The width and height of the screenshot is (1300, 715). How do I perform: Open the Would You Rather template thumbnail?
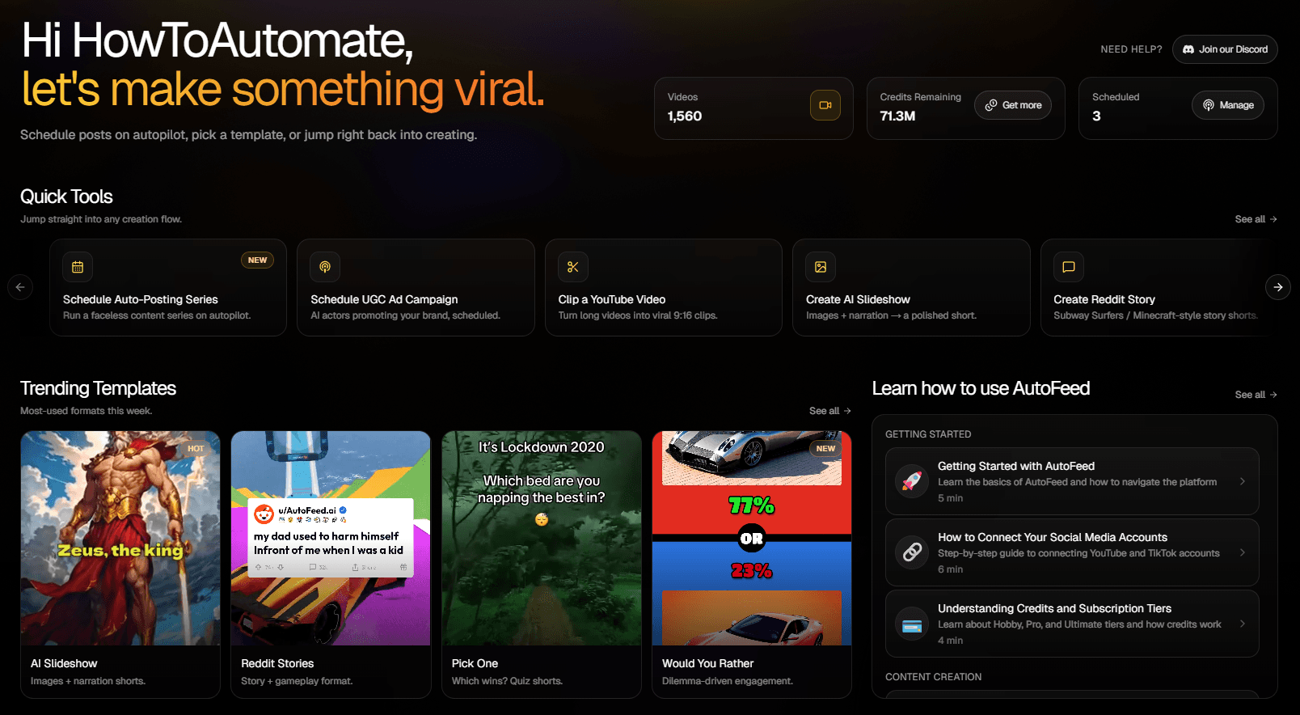752,538
